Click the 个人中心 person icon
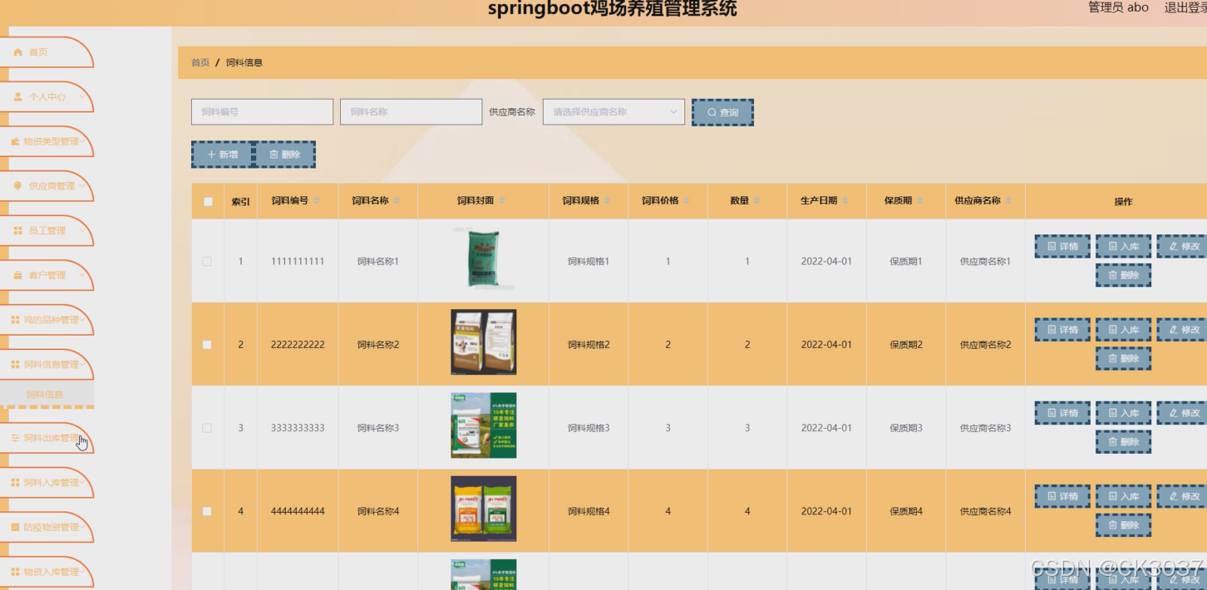 pyautogui.click(x=18, y=96)
